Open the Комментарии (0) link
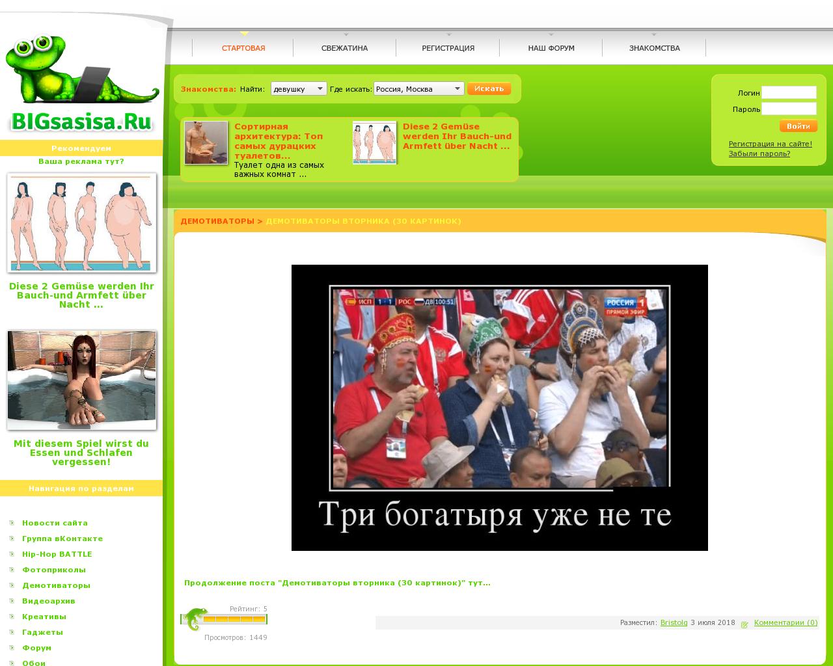The image size is (833, 666). pos(785,622)
